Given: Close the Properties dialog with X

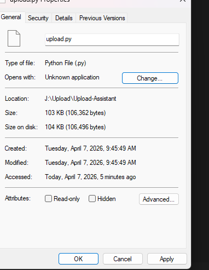Looking at the screenshot, I should pos(183,1).
